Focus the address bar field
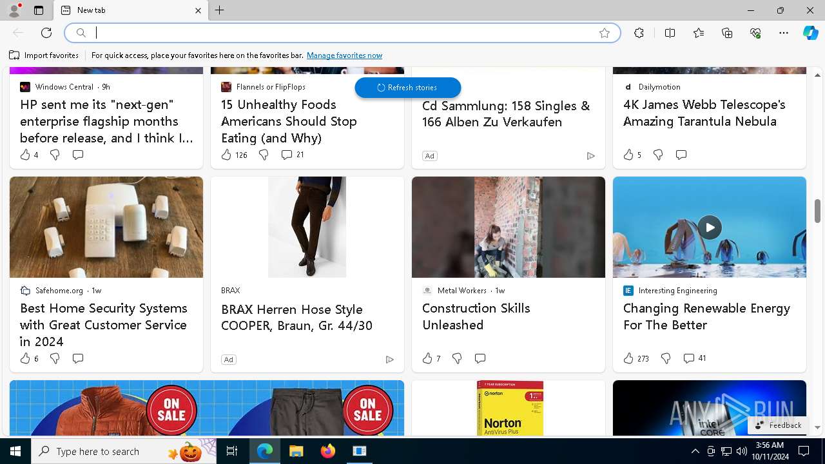Viewport: 825px width, 464px height. coord(342,33)
